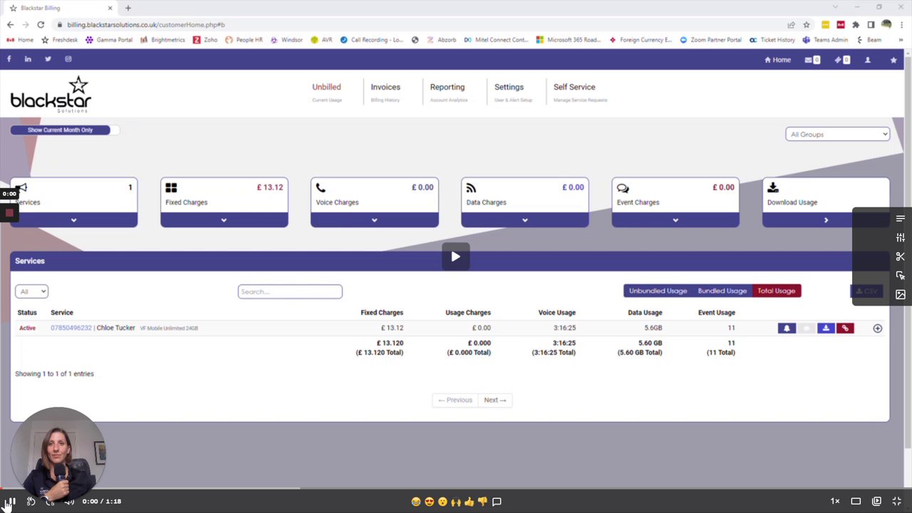Click the Voice Charges phone icon
The height and width of the screenshot is (513, 912).
pos(321,188)
